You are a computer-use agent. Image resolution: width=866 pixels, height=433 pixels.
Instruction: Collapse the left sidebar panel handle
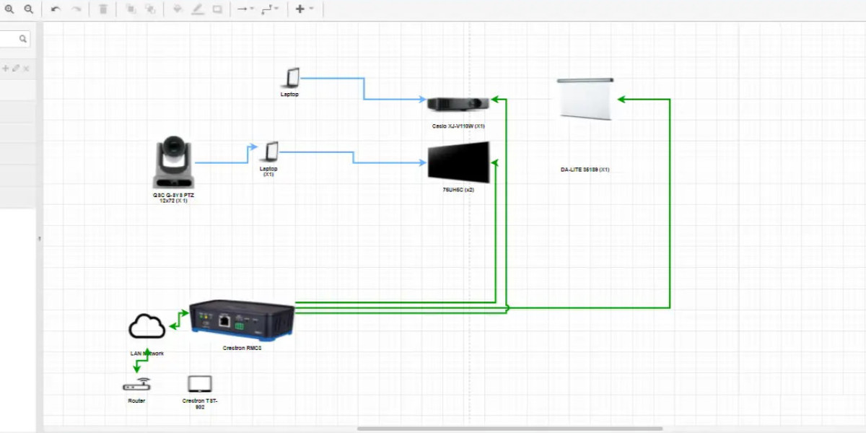click(39, 238)
